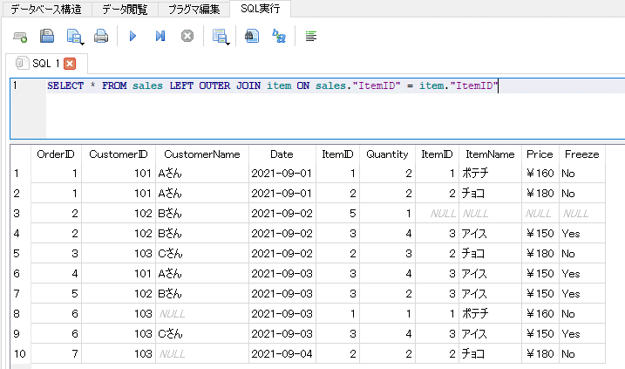Viewport: 625px width, 369px height.
Task: Select the SQL実行 tab
Action: pyautogui.click(x=261, y=9)
